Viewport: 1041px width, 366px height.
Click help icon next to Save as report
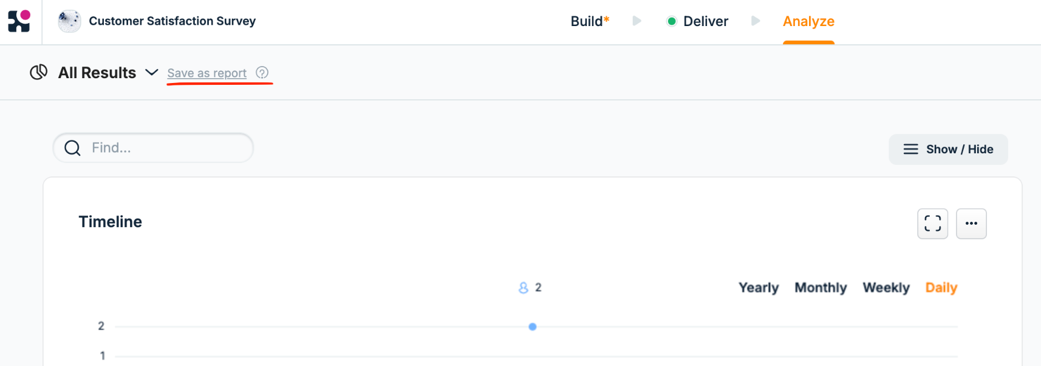pyautogui.click(x=262, y=73)
